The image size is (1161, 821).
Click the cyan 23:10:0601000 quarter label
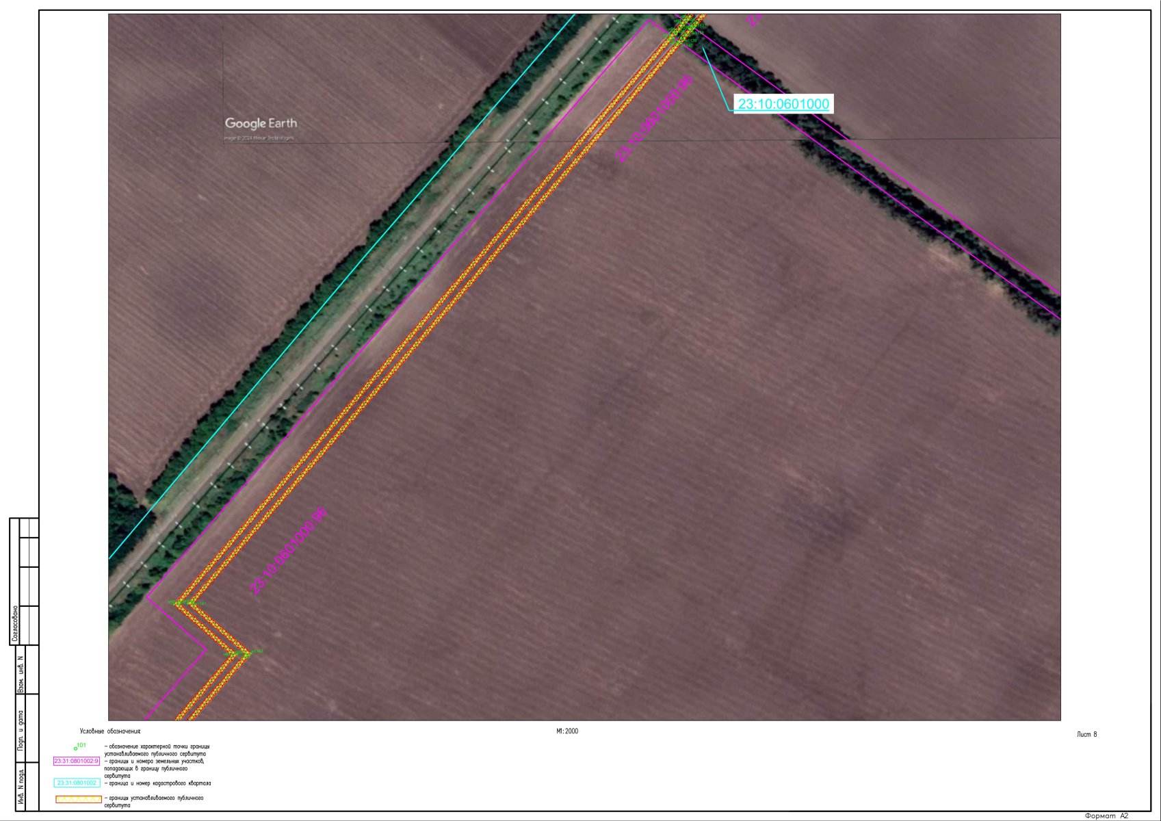point(783,104)
